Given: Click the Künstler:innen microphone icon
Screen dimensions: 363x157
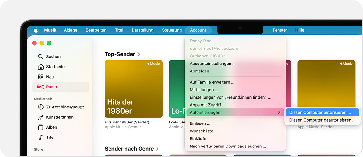Looking at the screenshot, I should [41, 117].
